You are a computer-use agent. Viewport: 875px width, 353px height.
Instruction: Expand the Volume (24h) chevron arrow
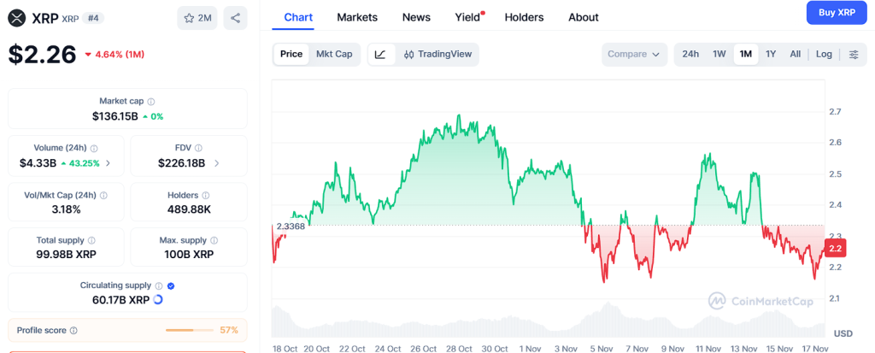click(108, 163)
